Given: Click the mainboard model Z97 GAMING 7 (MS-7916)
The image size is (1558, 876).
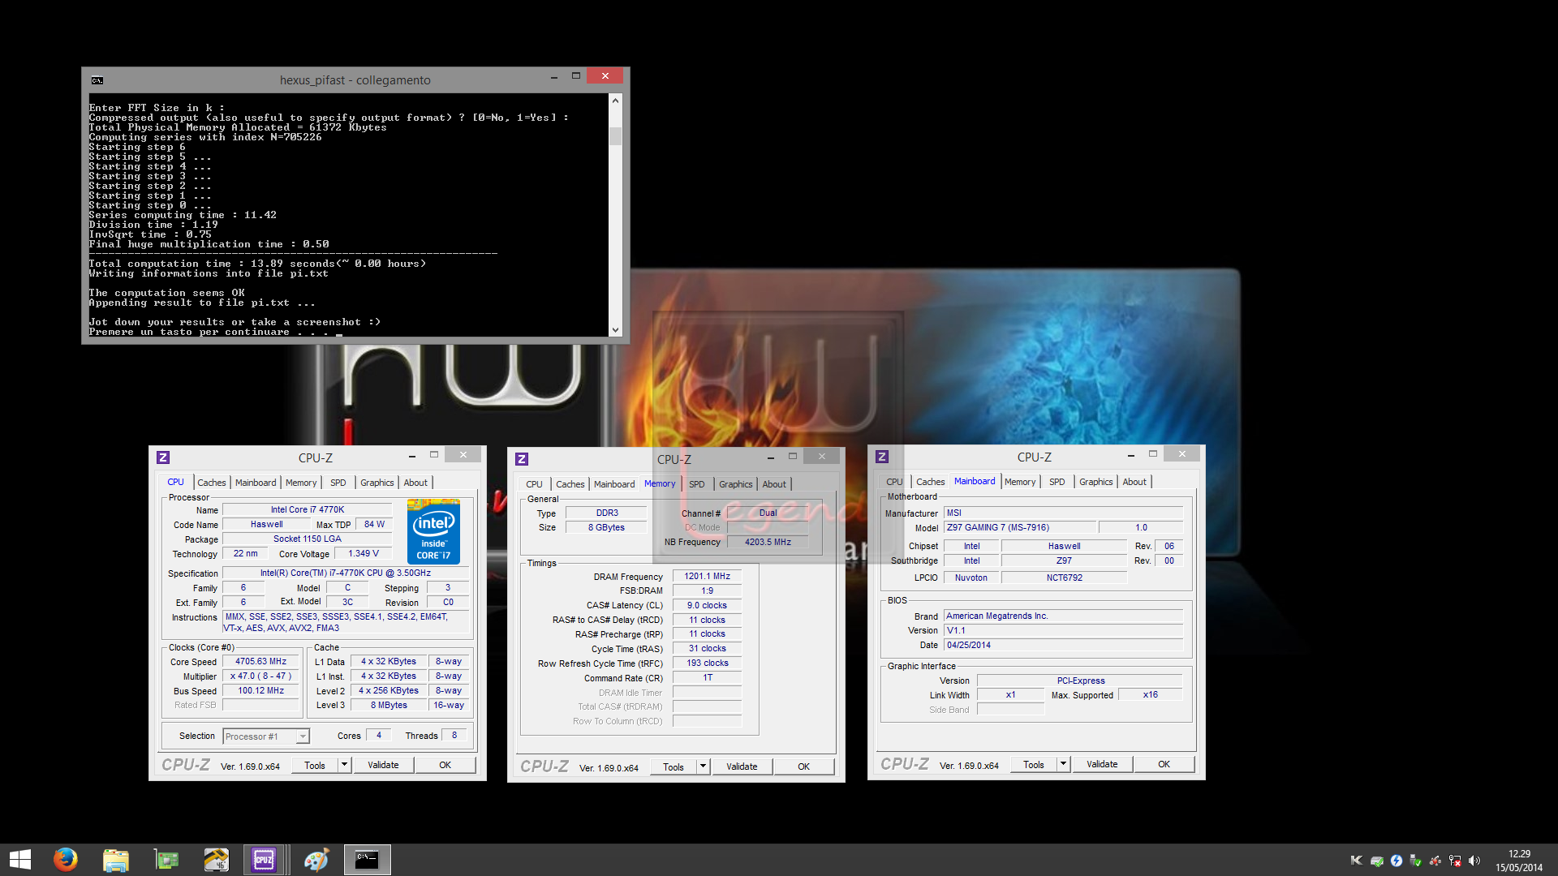Looking at the screenshot, I should 1020,528.
